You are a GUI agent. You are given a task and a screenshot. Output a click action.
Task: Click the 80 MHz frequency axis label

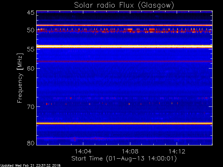click(x=31, y=143)
